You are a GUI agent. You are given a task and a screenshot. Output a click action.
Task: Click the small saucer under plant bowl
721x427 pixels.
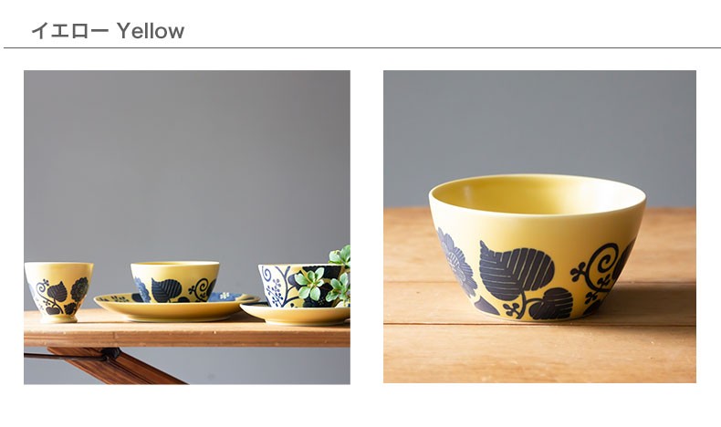point(295,314)
